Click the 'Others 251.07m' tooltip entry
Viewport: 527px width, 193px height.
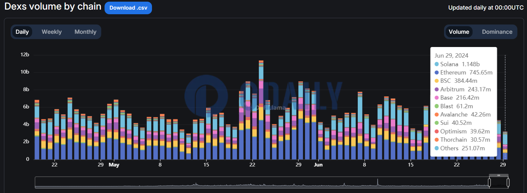click(460, 148)
